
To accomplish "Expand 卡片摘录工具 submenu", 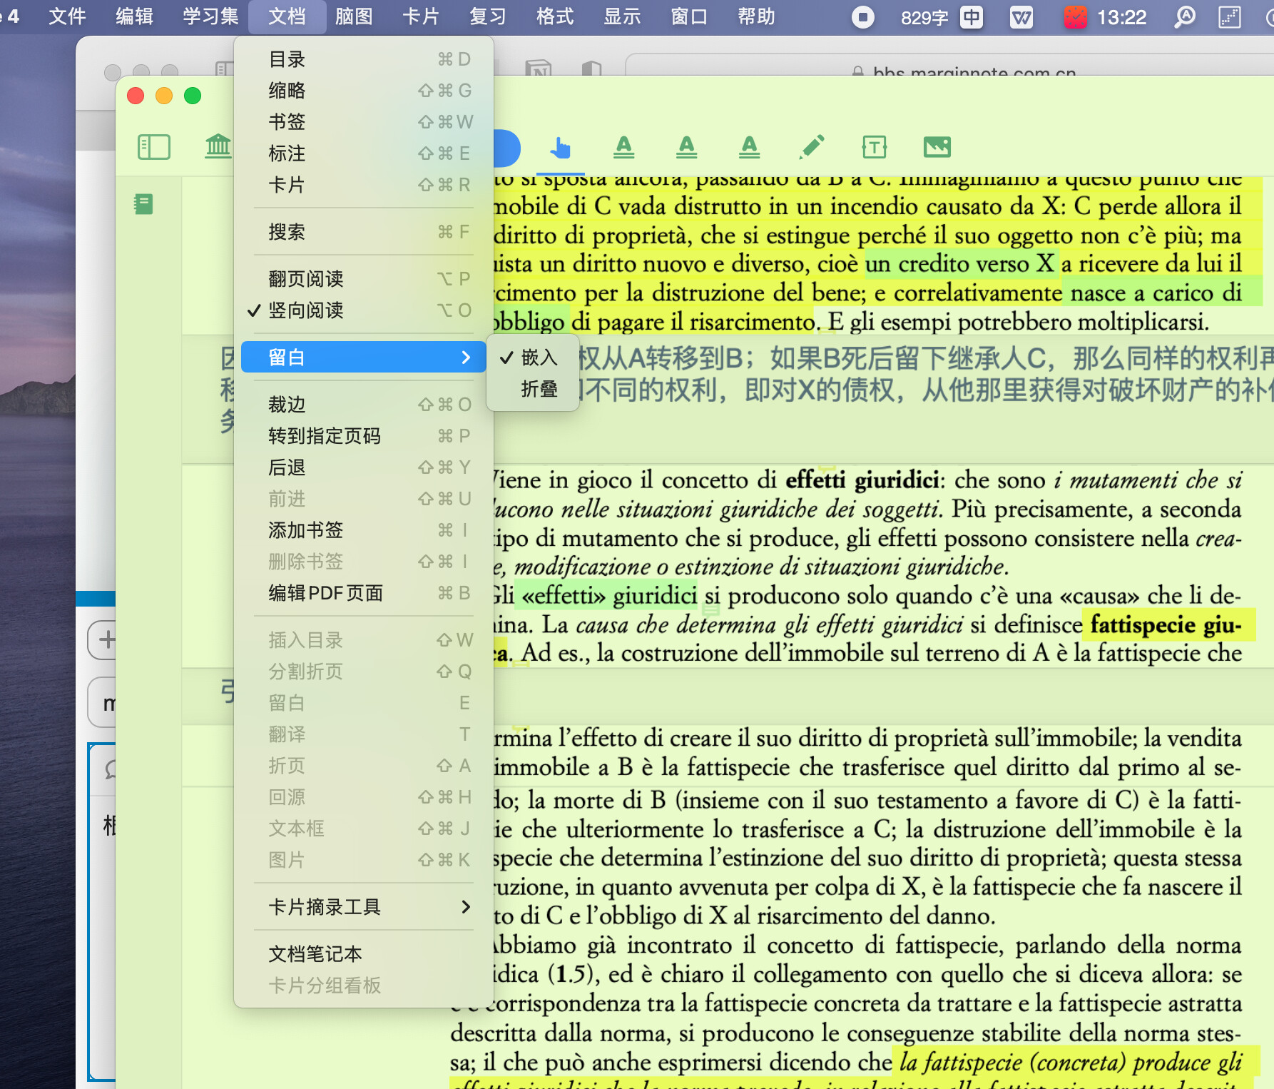I will point(364,907).
